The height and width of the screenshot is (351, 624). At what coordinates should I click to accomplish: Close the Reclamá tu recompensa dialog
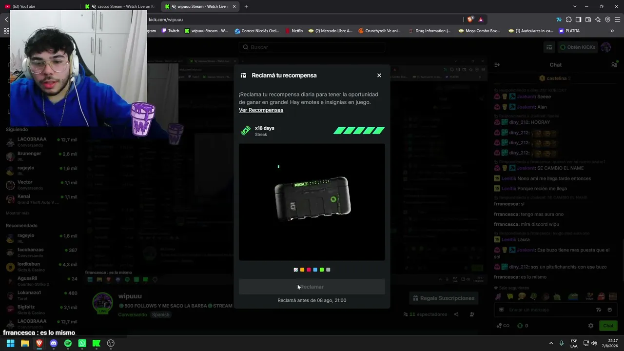pos(379,76)
